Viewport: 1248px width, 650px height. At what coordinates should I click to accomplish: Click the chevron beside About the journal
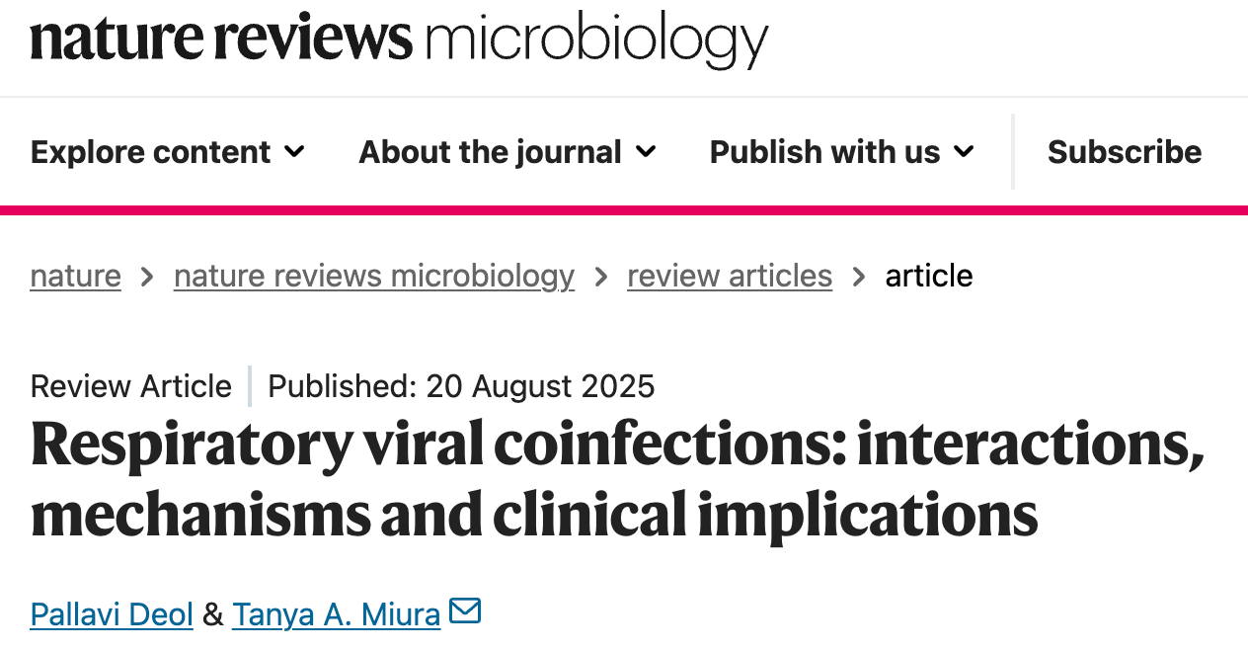pyautogui.click(x=647, y=153)
